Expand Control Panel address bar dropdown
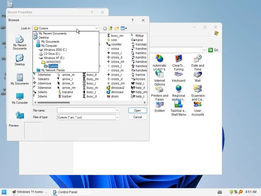Image resolution: width=261 pixels, height=196 pixels. pyautogui.click(x=204, y=50)
